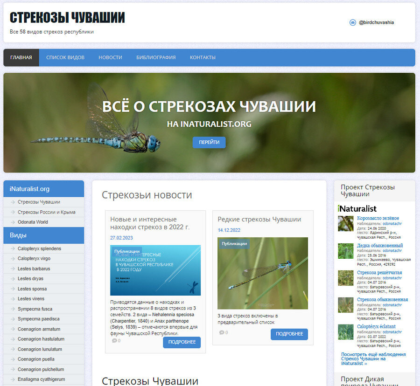Click the ПЕРЕЙТИ button on the banner
420x386 pixels.
point(209,142)
